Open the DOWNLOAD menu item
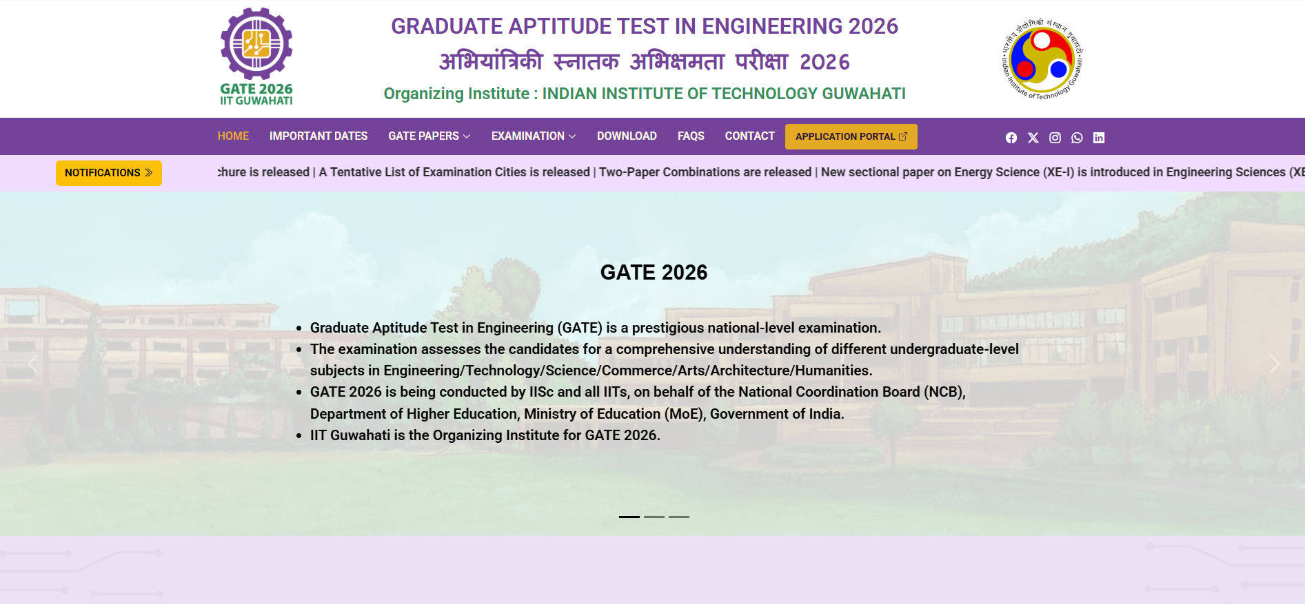 627,136
